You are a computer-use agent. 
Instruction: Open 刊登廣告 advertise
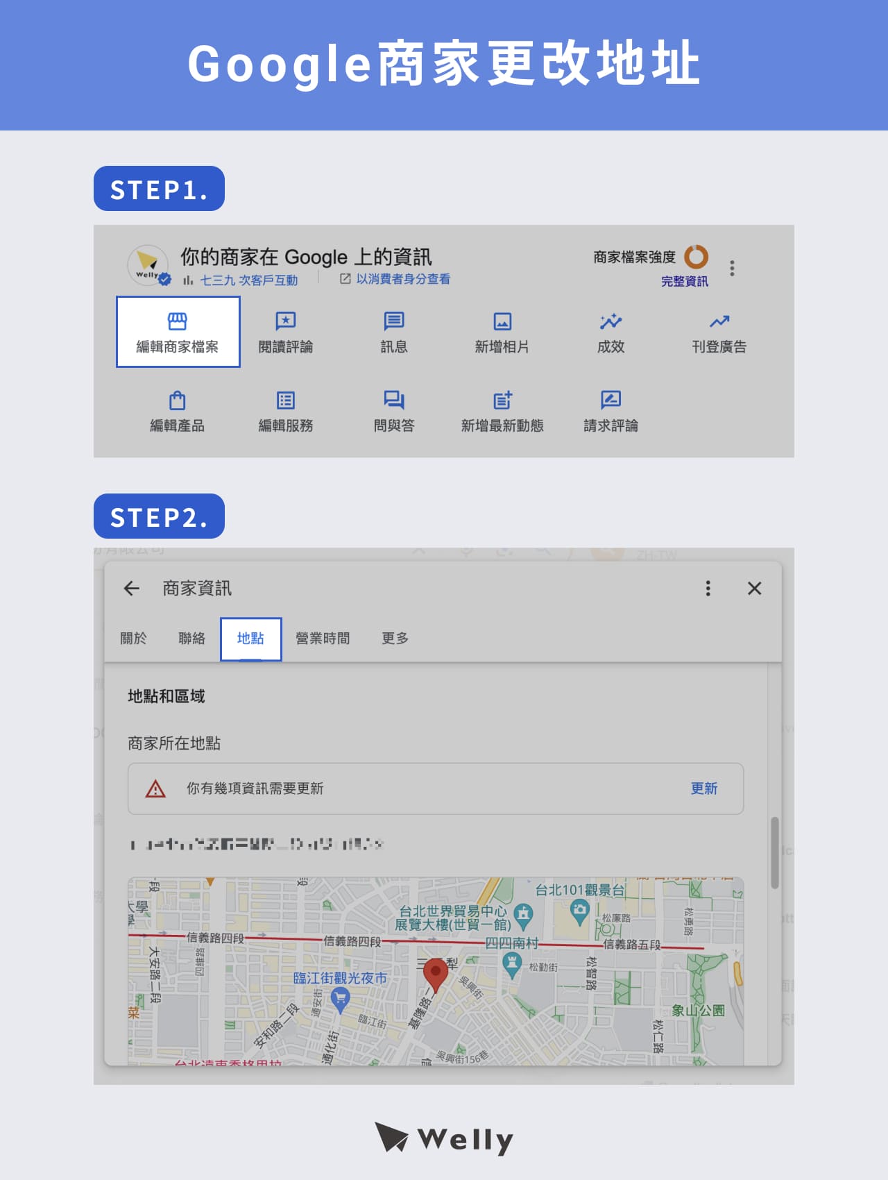[719, 332]
